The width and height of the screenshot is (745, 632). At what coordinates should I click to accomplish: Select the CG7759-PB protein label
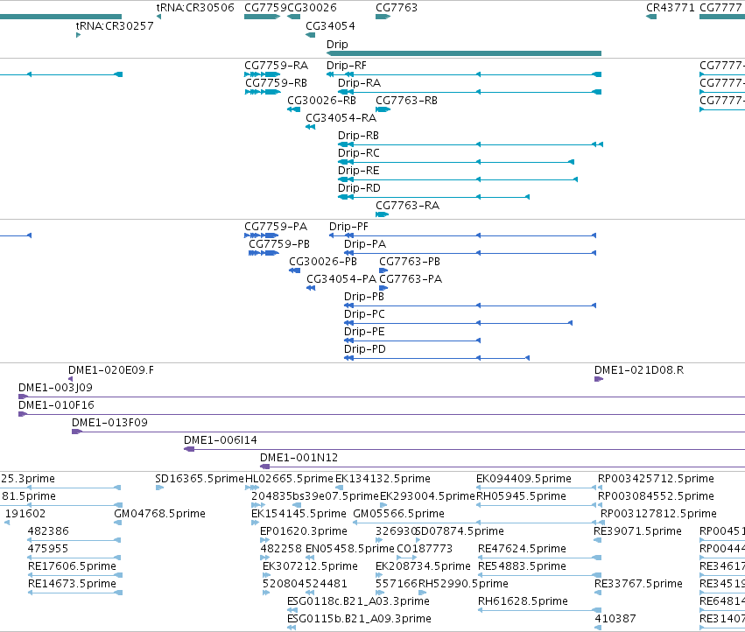[279, 244]
